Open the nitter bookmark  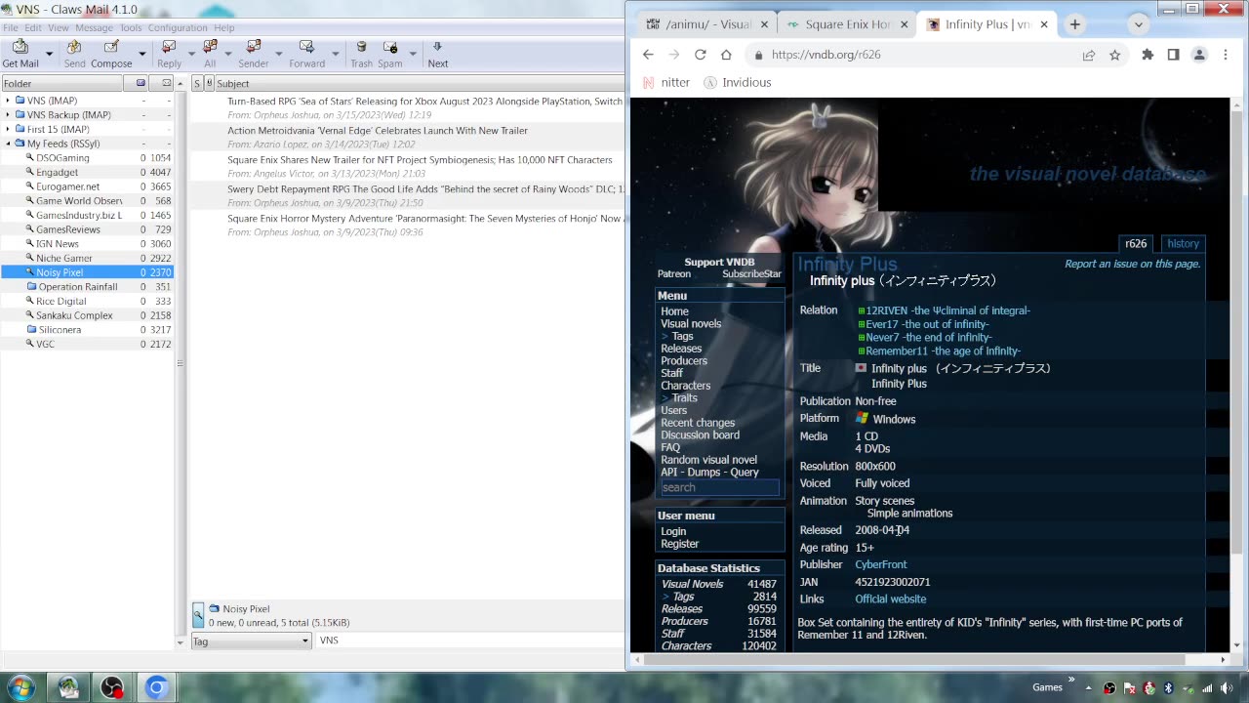tap(667, 83)
